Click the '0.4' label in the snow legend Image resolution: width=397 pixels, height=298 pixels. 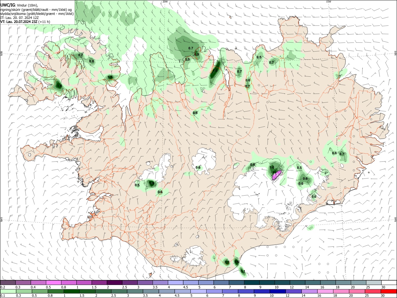point(33,287)
